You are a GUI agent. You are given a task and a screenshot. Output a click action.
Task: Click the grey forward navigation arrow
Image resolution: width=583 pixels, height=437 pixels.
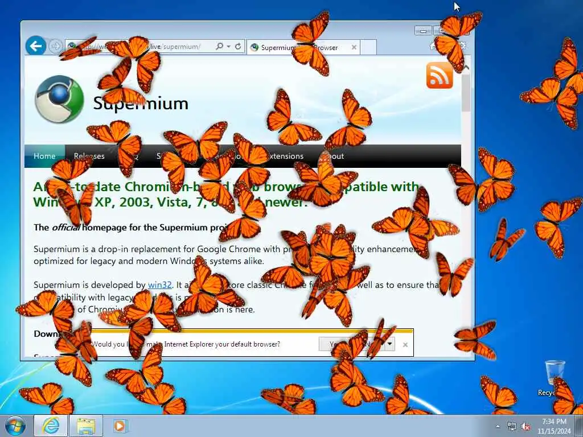(55, 47)
